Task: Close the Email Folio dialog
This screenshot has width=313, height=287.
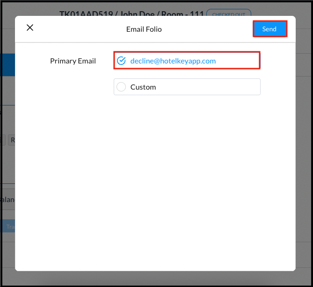Action: pos(30,28)
